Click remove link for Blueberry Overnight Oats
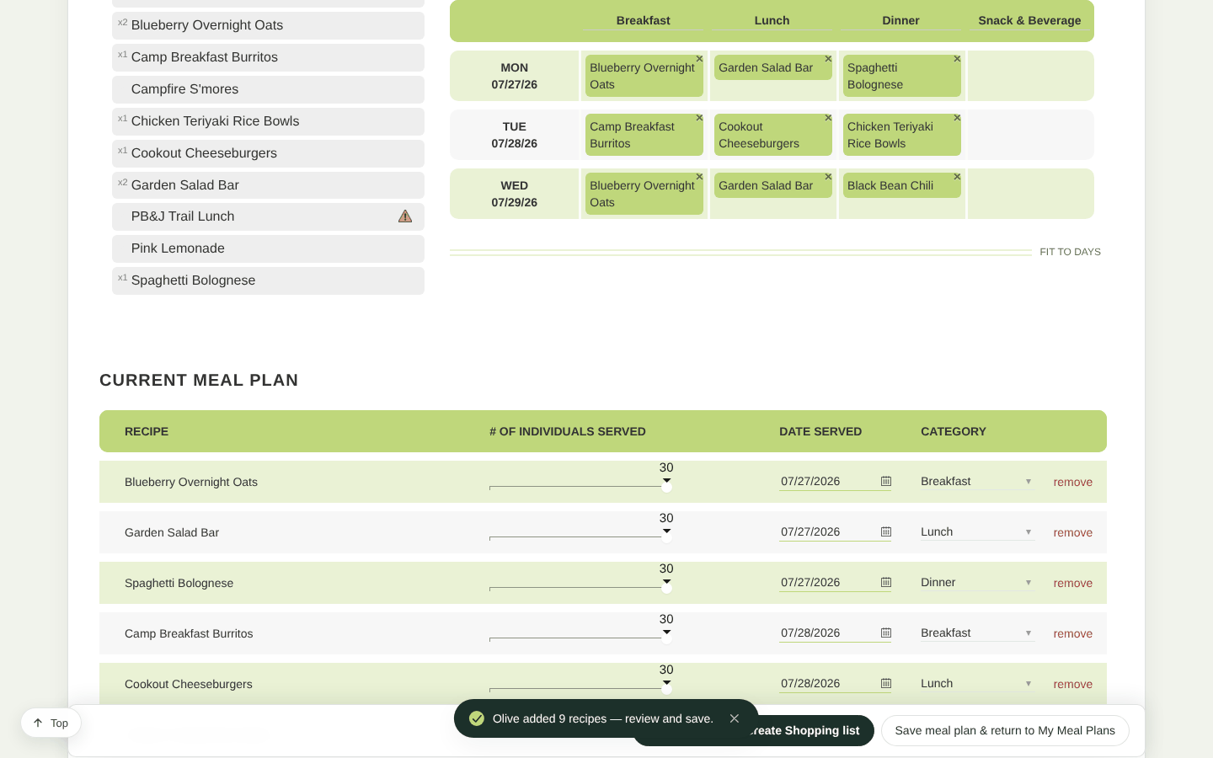The width and height of the screenshot is (1213, 758). [1072, 482]
